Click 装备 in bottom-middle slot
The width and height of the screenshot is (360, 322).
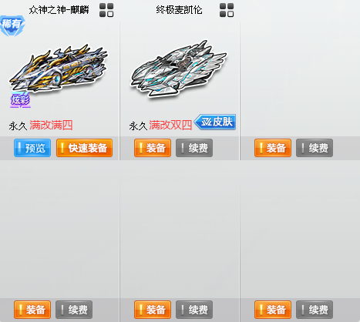(153, 310)
